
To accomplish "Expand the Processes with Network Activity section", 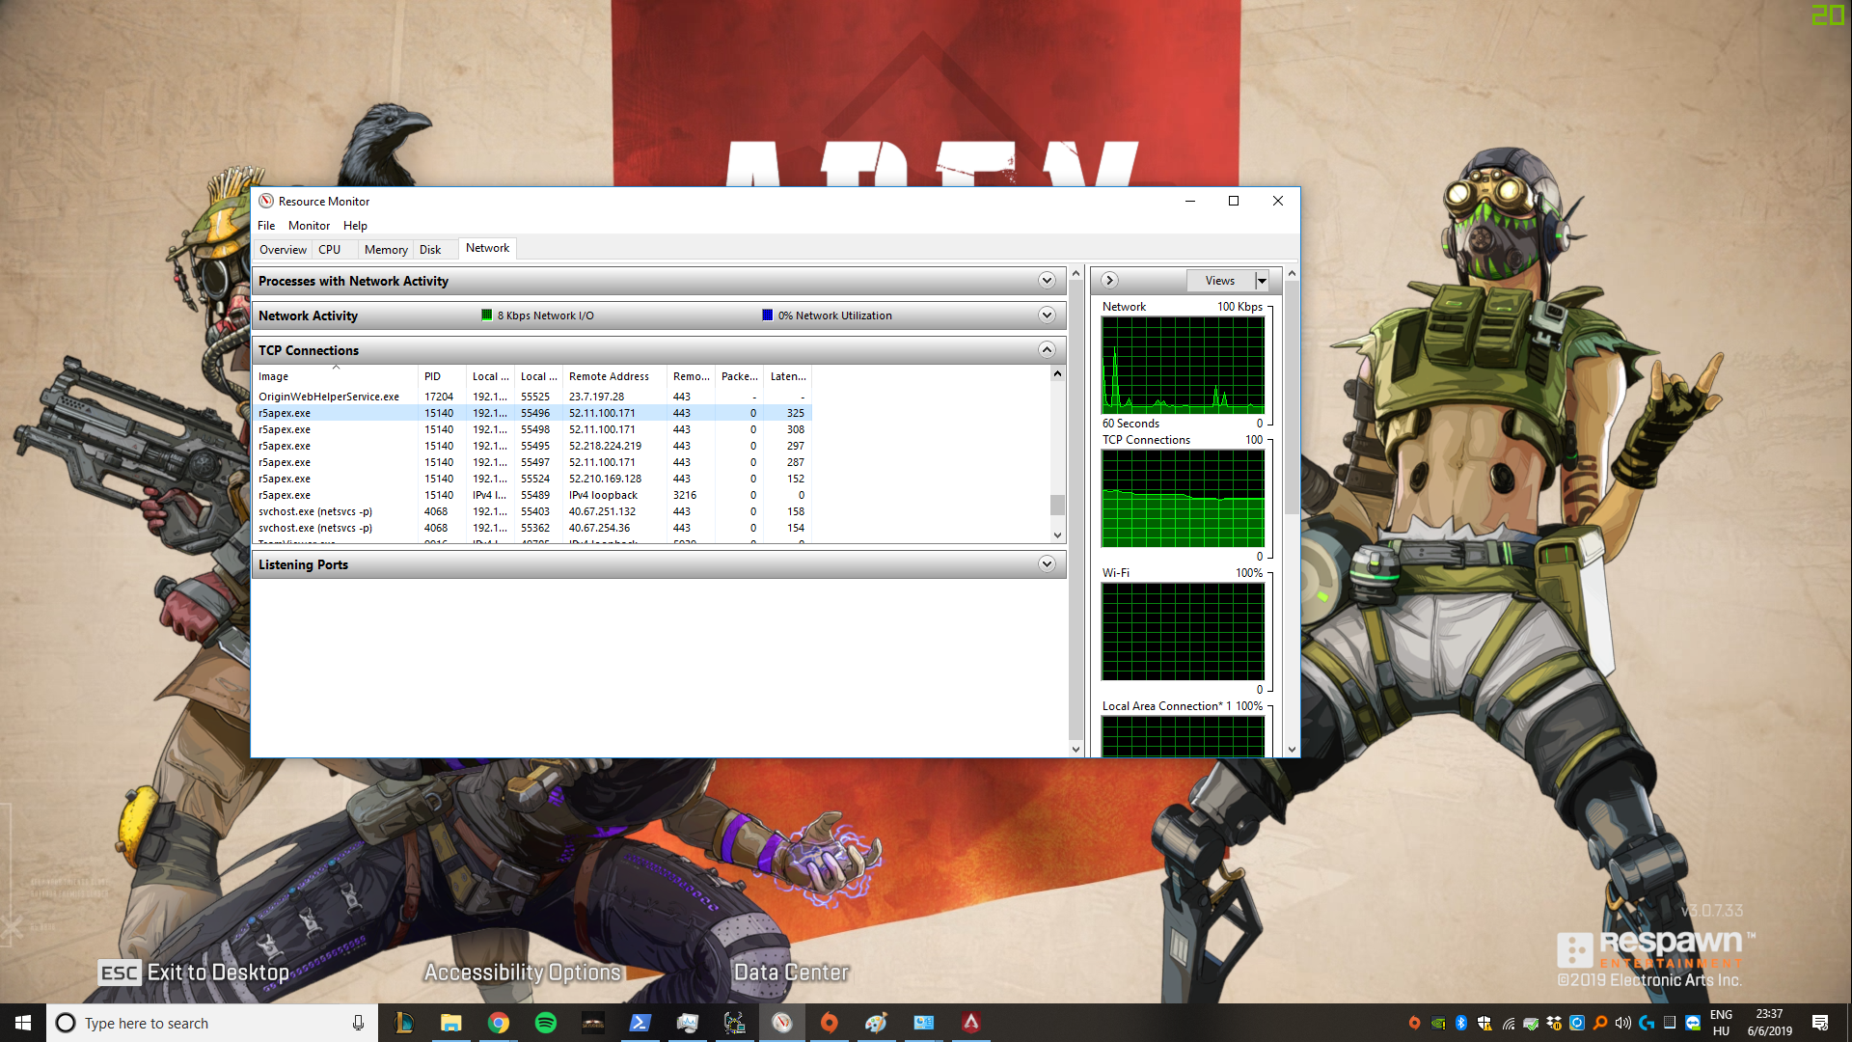I will pyautogui.click(x=1047, y=281).
